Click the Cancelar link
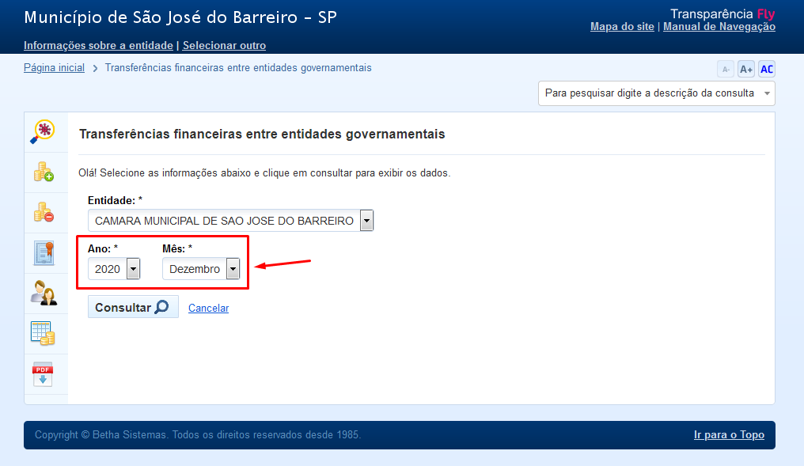 click(208, 308)
